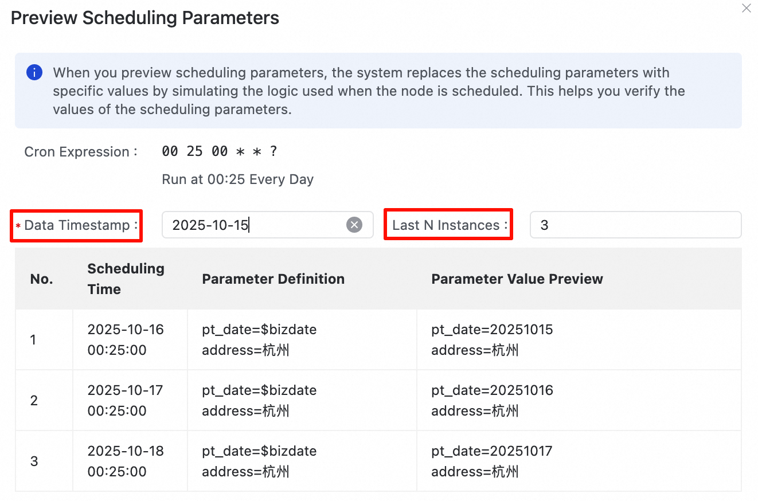Click the blue info icon
Image resolution: width=758 pixels, height=501 pixels.
click(x=34, y=73)
